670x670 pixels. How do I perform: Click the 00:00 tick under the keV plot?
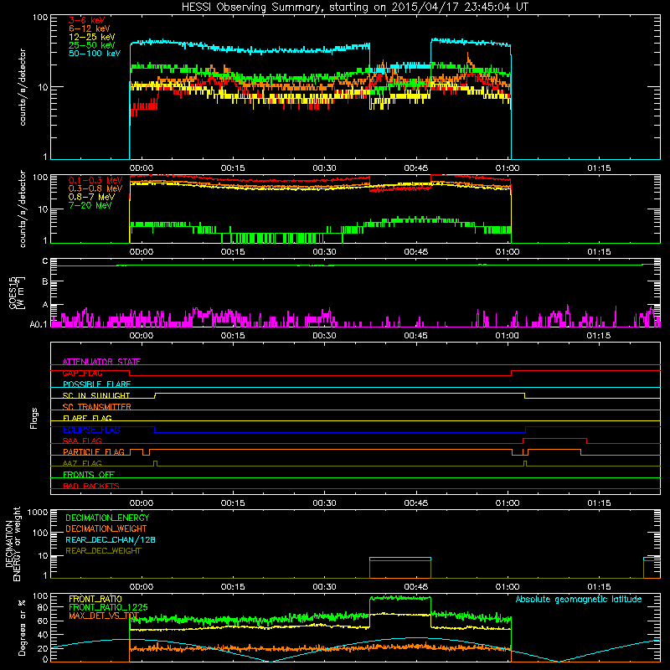coord(142,168)
